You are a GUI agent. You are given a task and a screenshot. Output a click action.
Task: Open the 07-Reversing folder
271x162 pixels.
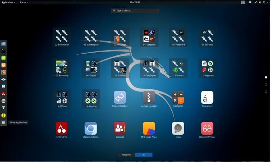(62, 68)
